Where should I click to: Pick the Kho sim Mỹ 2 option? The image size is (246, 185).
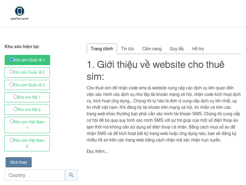point(15,109)
